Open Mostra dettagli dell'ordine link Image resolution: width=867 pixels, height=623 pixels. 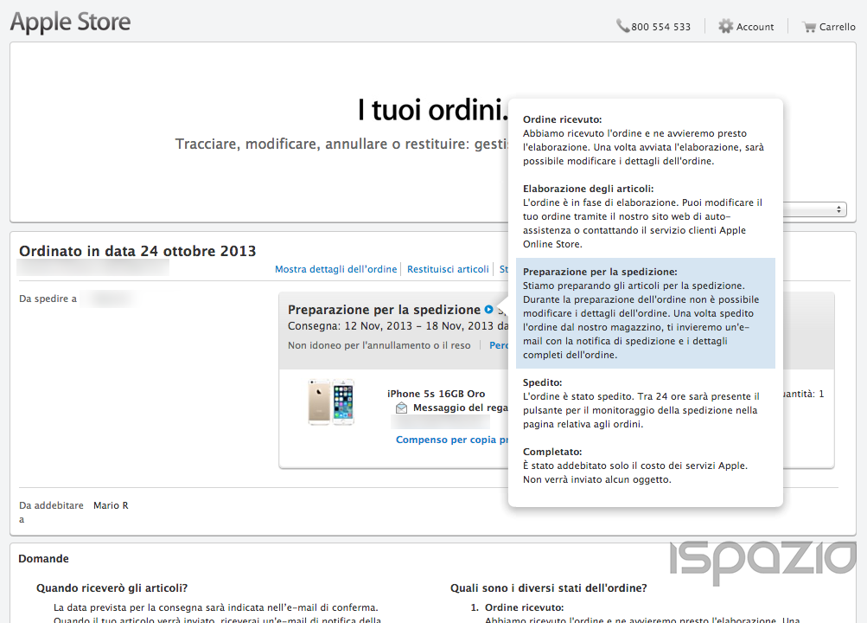click(x=335, y=269)
